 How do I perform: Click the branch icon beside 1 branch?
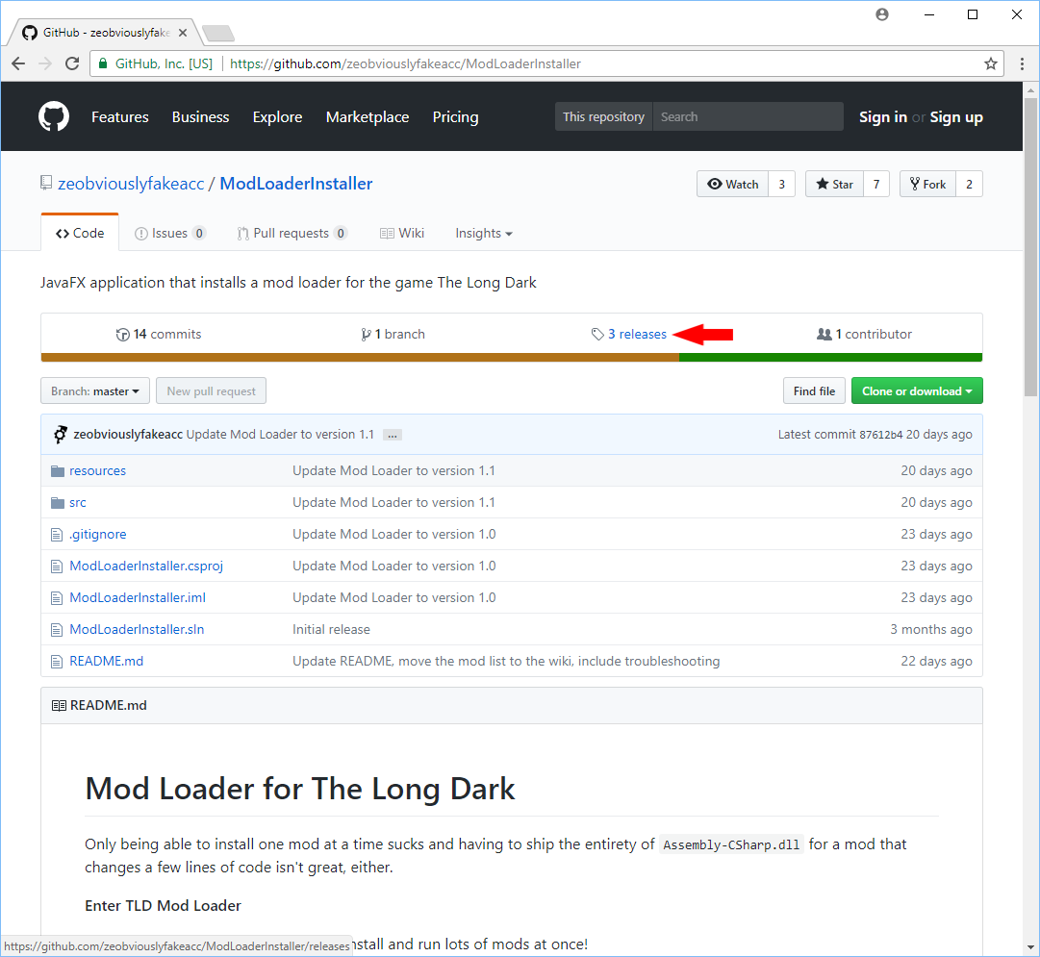point(366,335)
